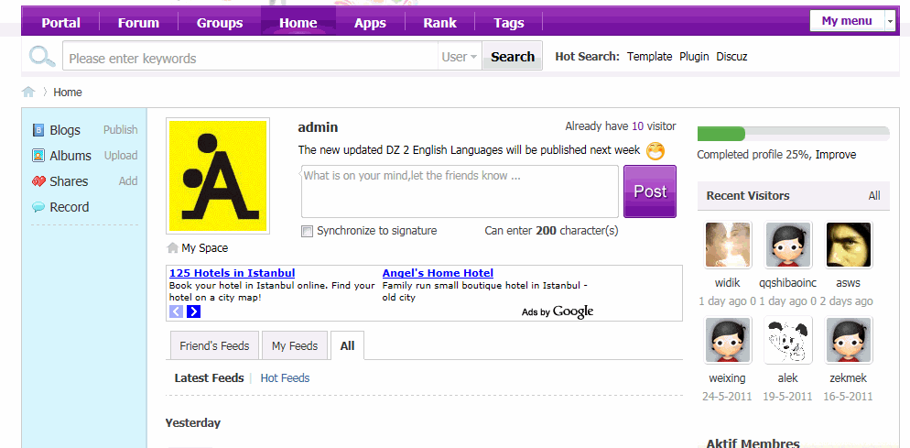Open the Apps nav item

point(370,23)
